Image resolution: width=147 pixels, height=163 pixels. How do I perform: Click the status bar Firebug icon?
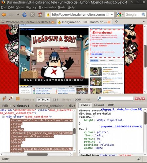pos(139,159)
